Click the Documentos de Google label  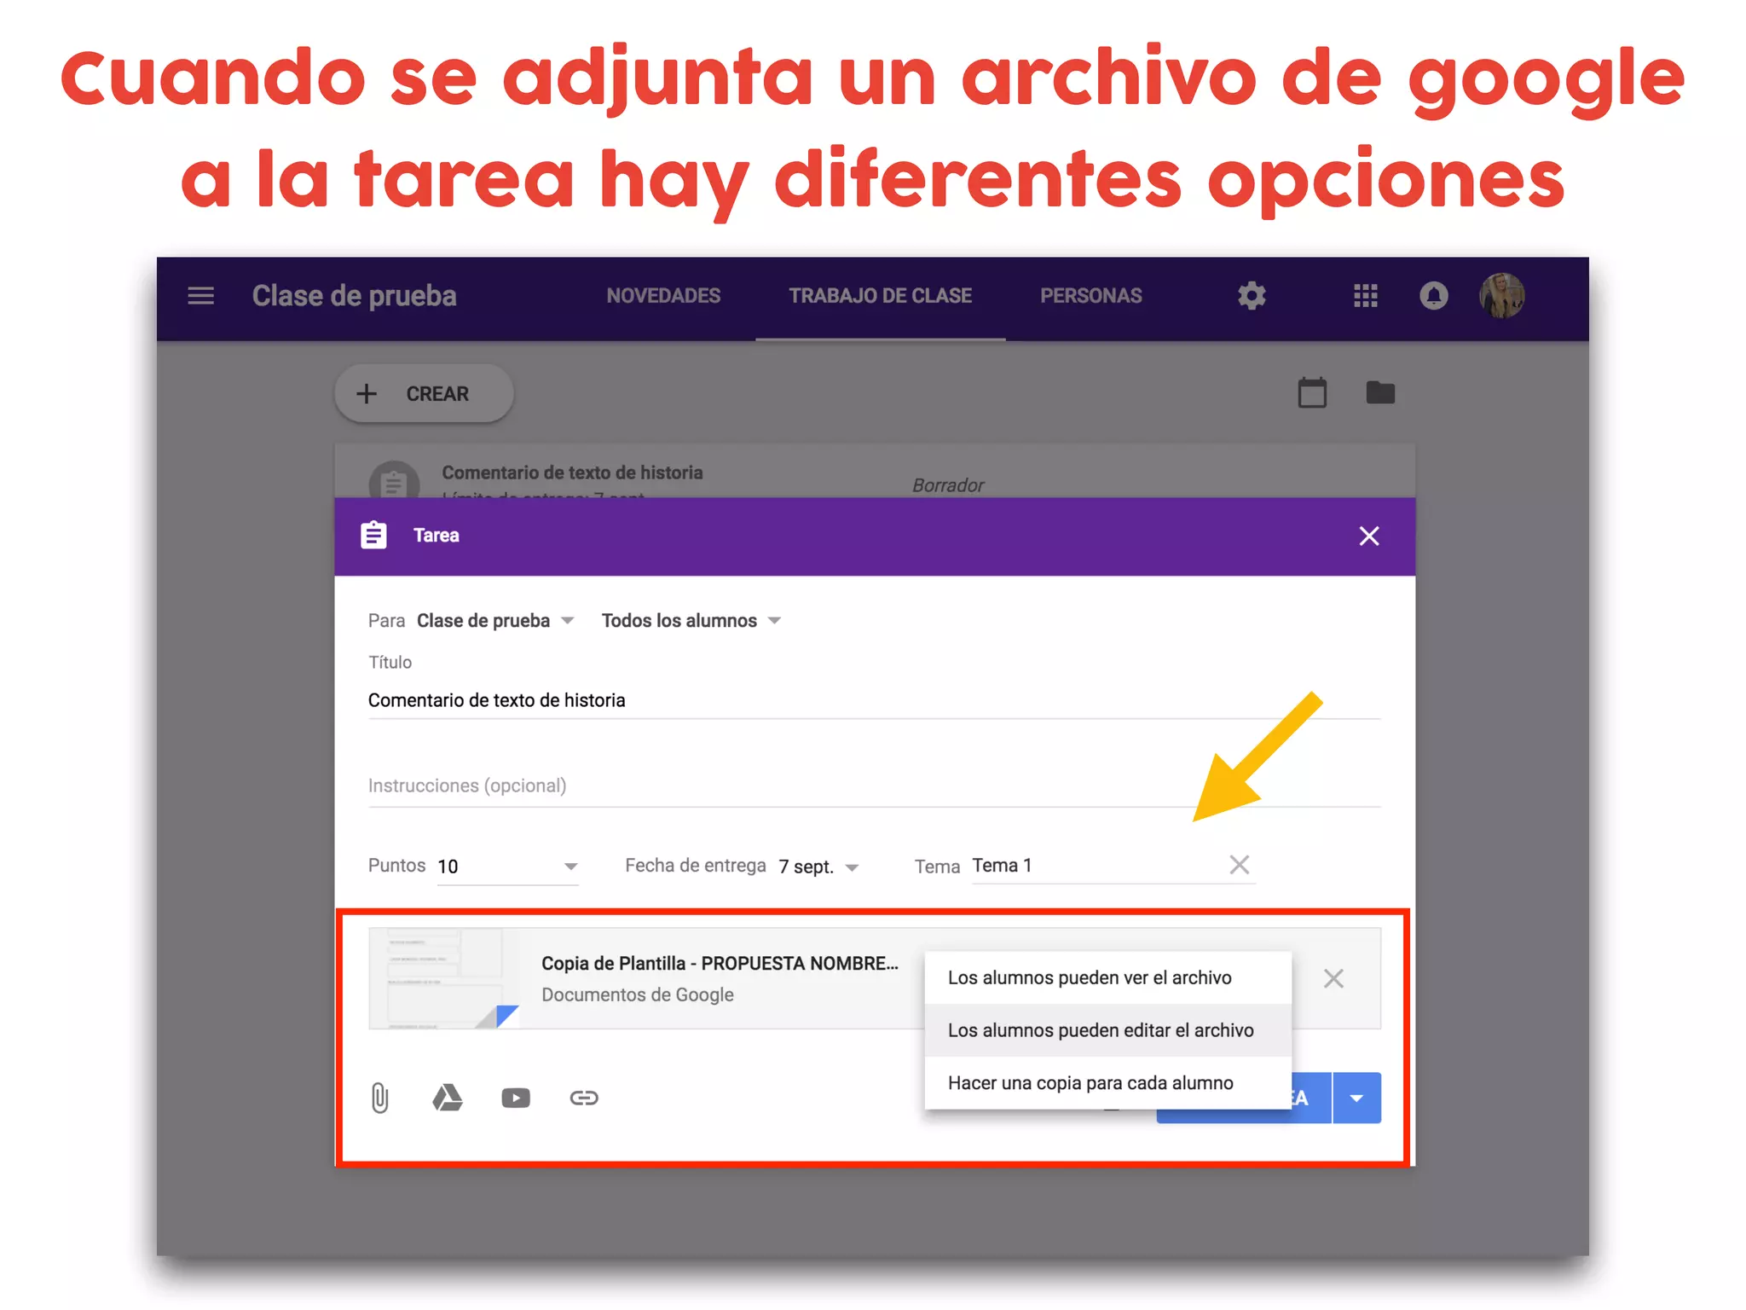[638, 994]
